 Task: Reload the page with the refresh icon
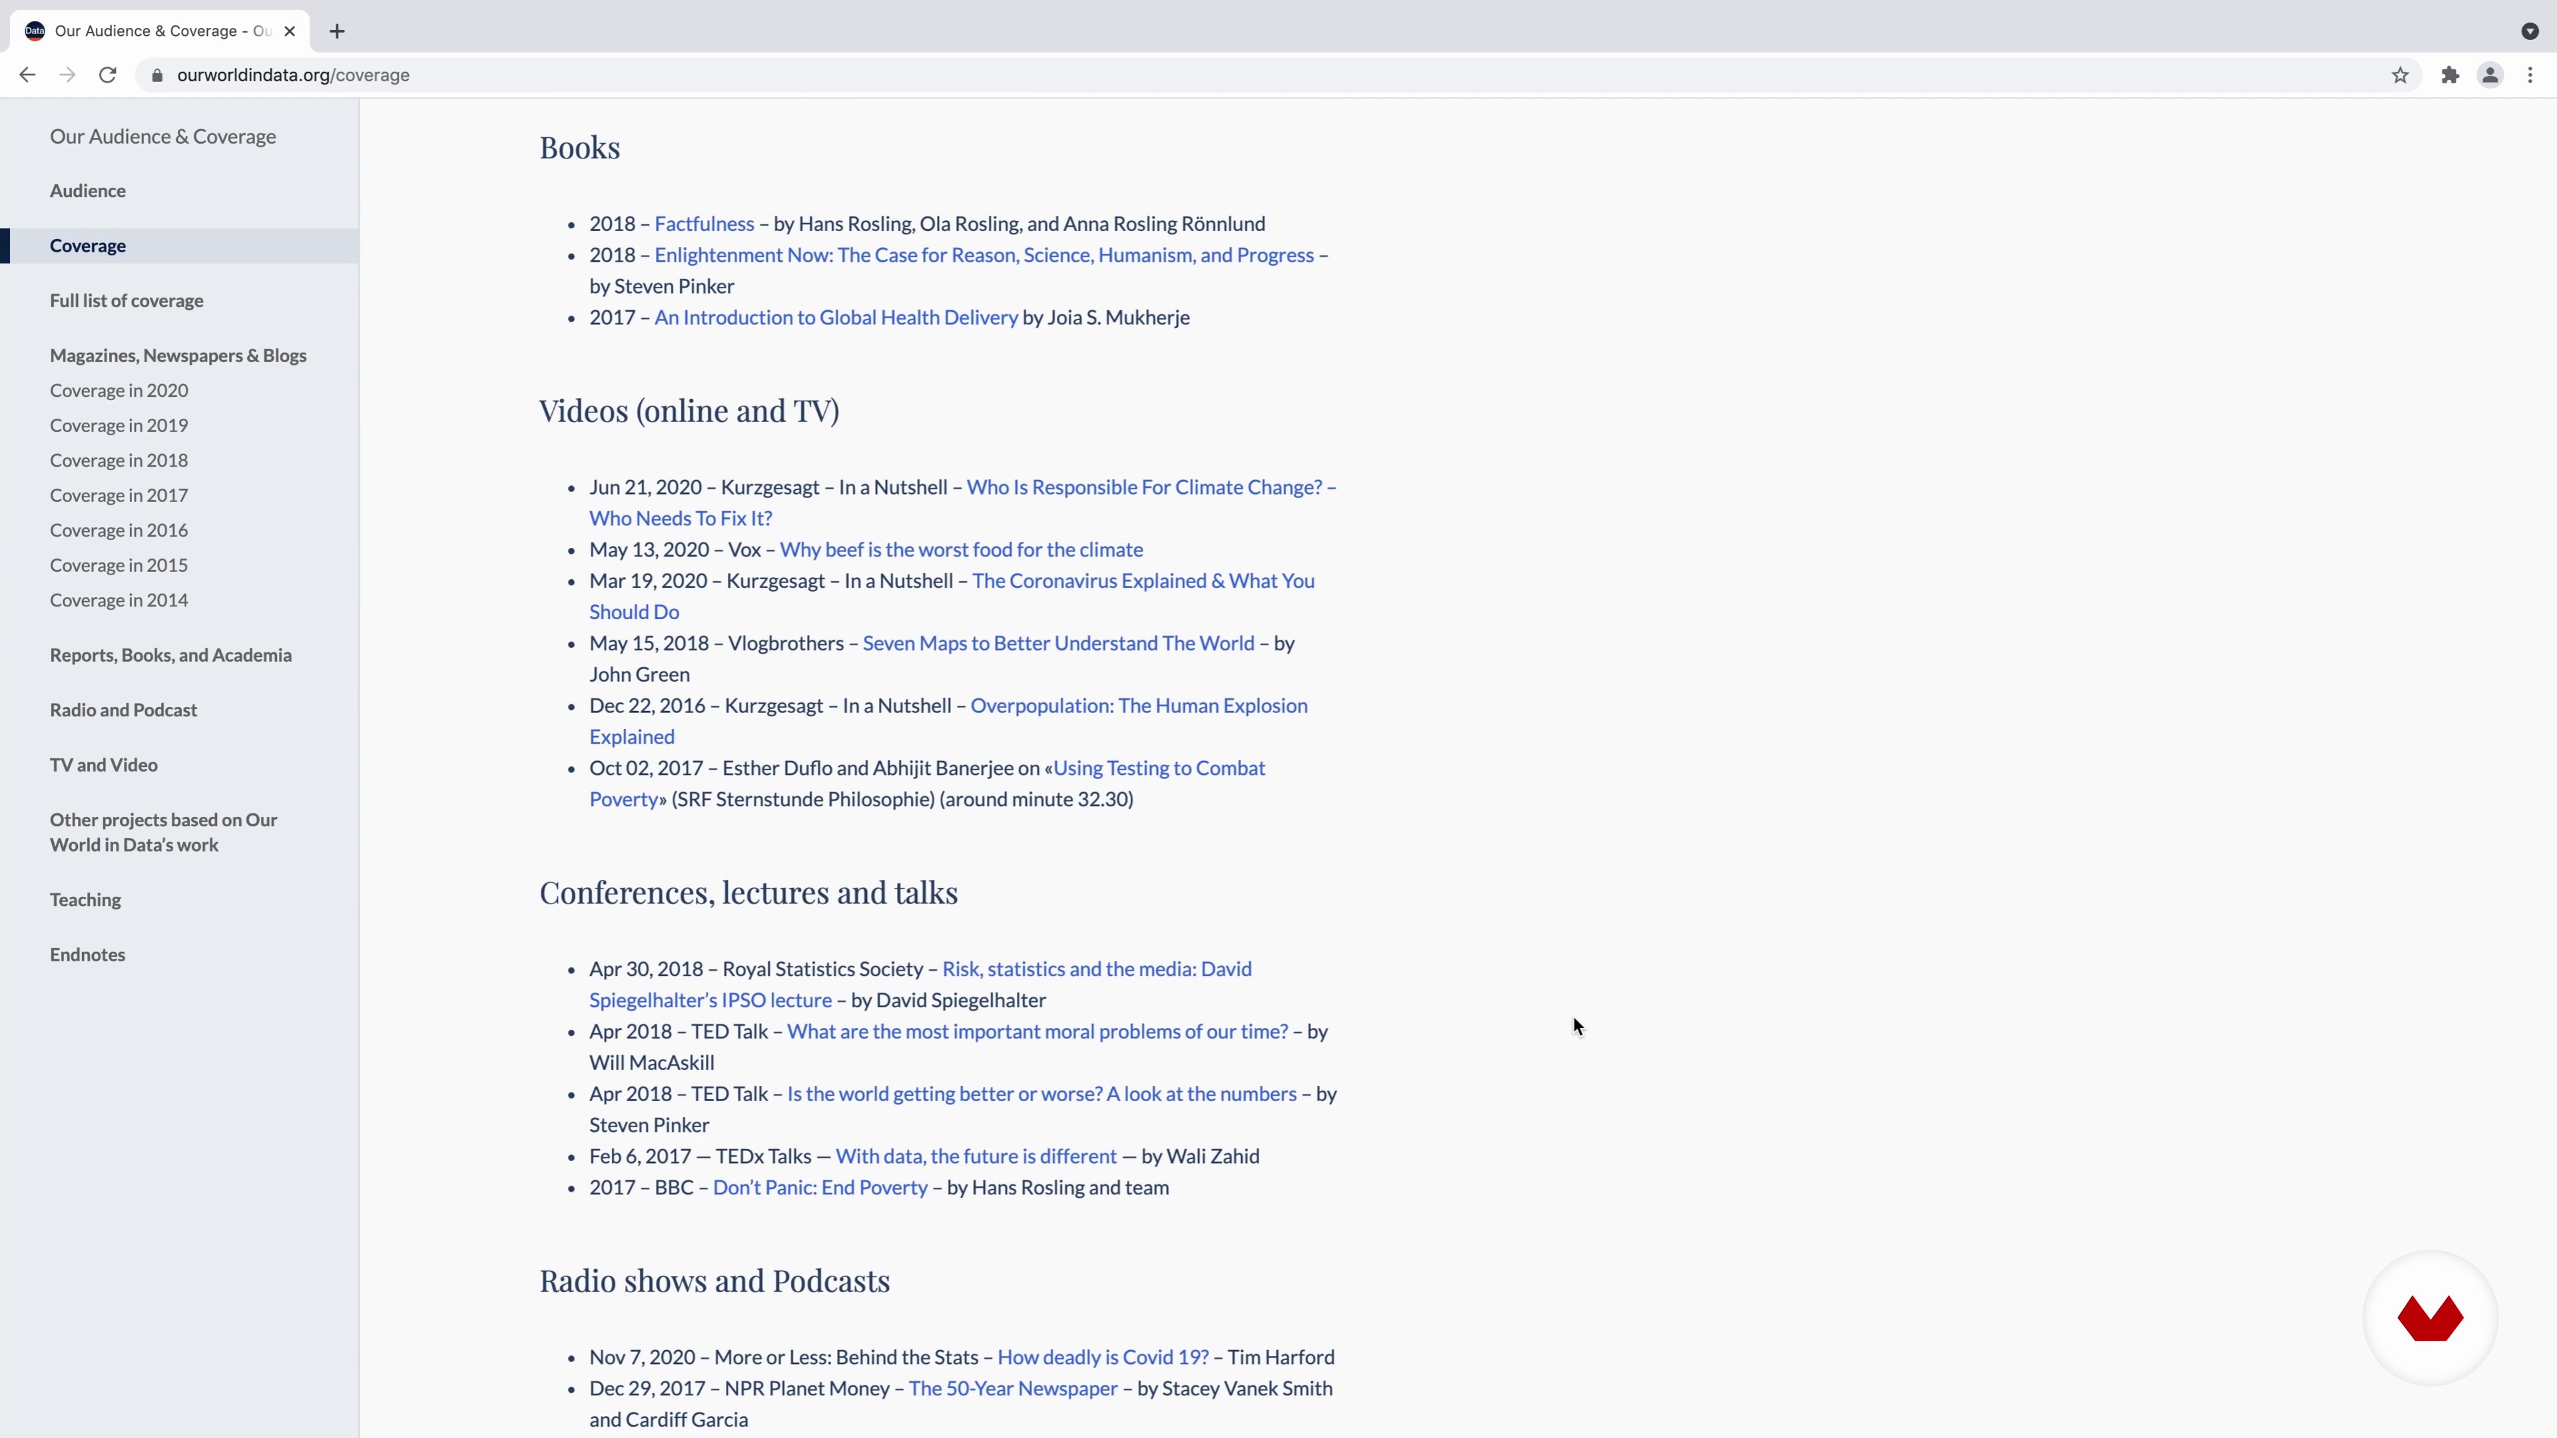pyautogui.click(x=107, y=75)
